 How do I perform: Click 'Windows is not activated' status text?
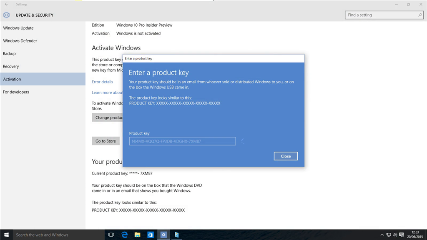[138, 33]
